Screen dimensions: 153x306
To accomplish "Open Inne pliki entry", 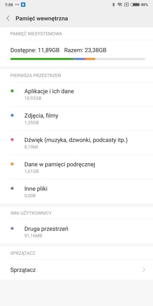I will pos(76,192).
